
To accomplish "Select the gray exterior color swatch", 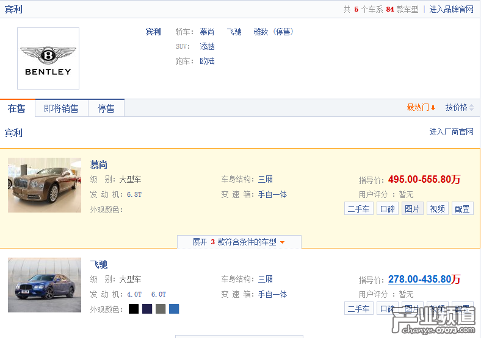I will point(161,309).
